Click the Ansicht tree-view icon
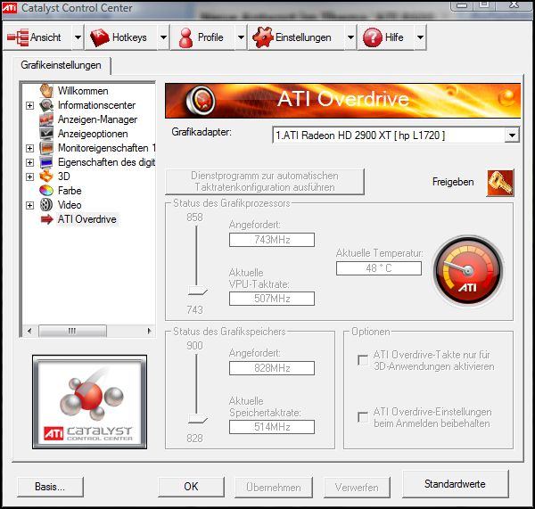Image resolution: width=535 pixels, height=509 pixels. [x=18, y=37]
